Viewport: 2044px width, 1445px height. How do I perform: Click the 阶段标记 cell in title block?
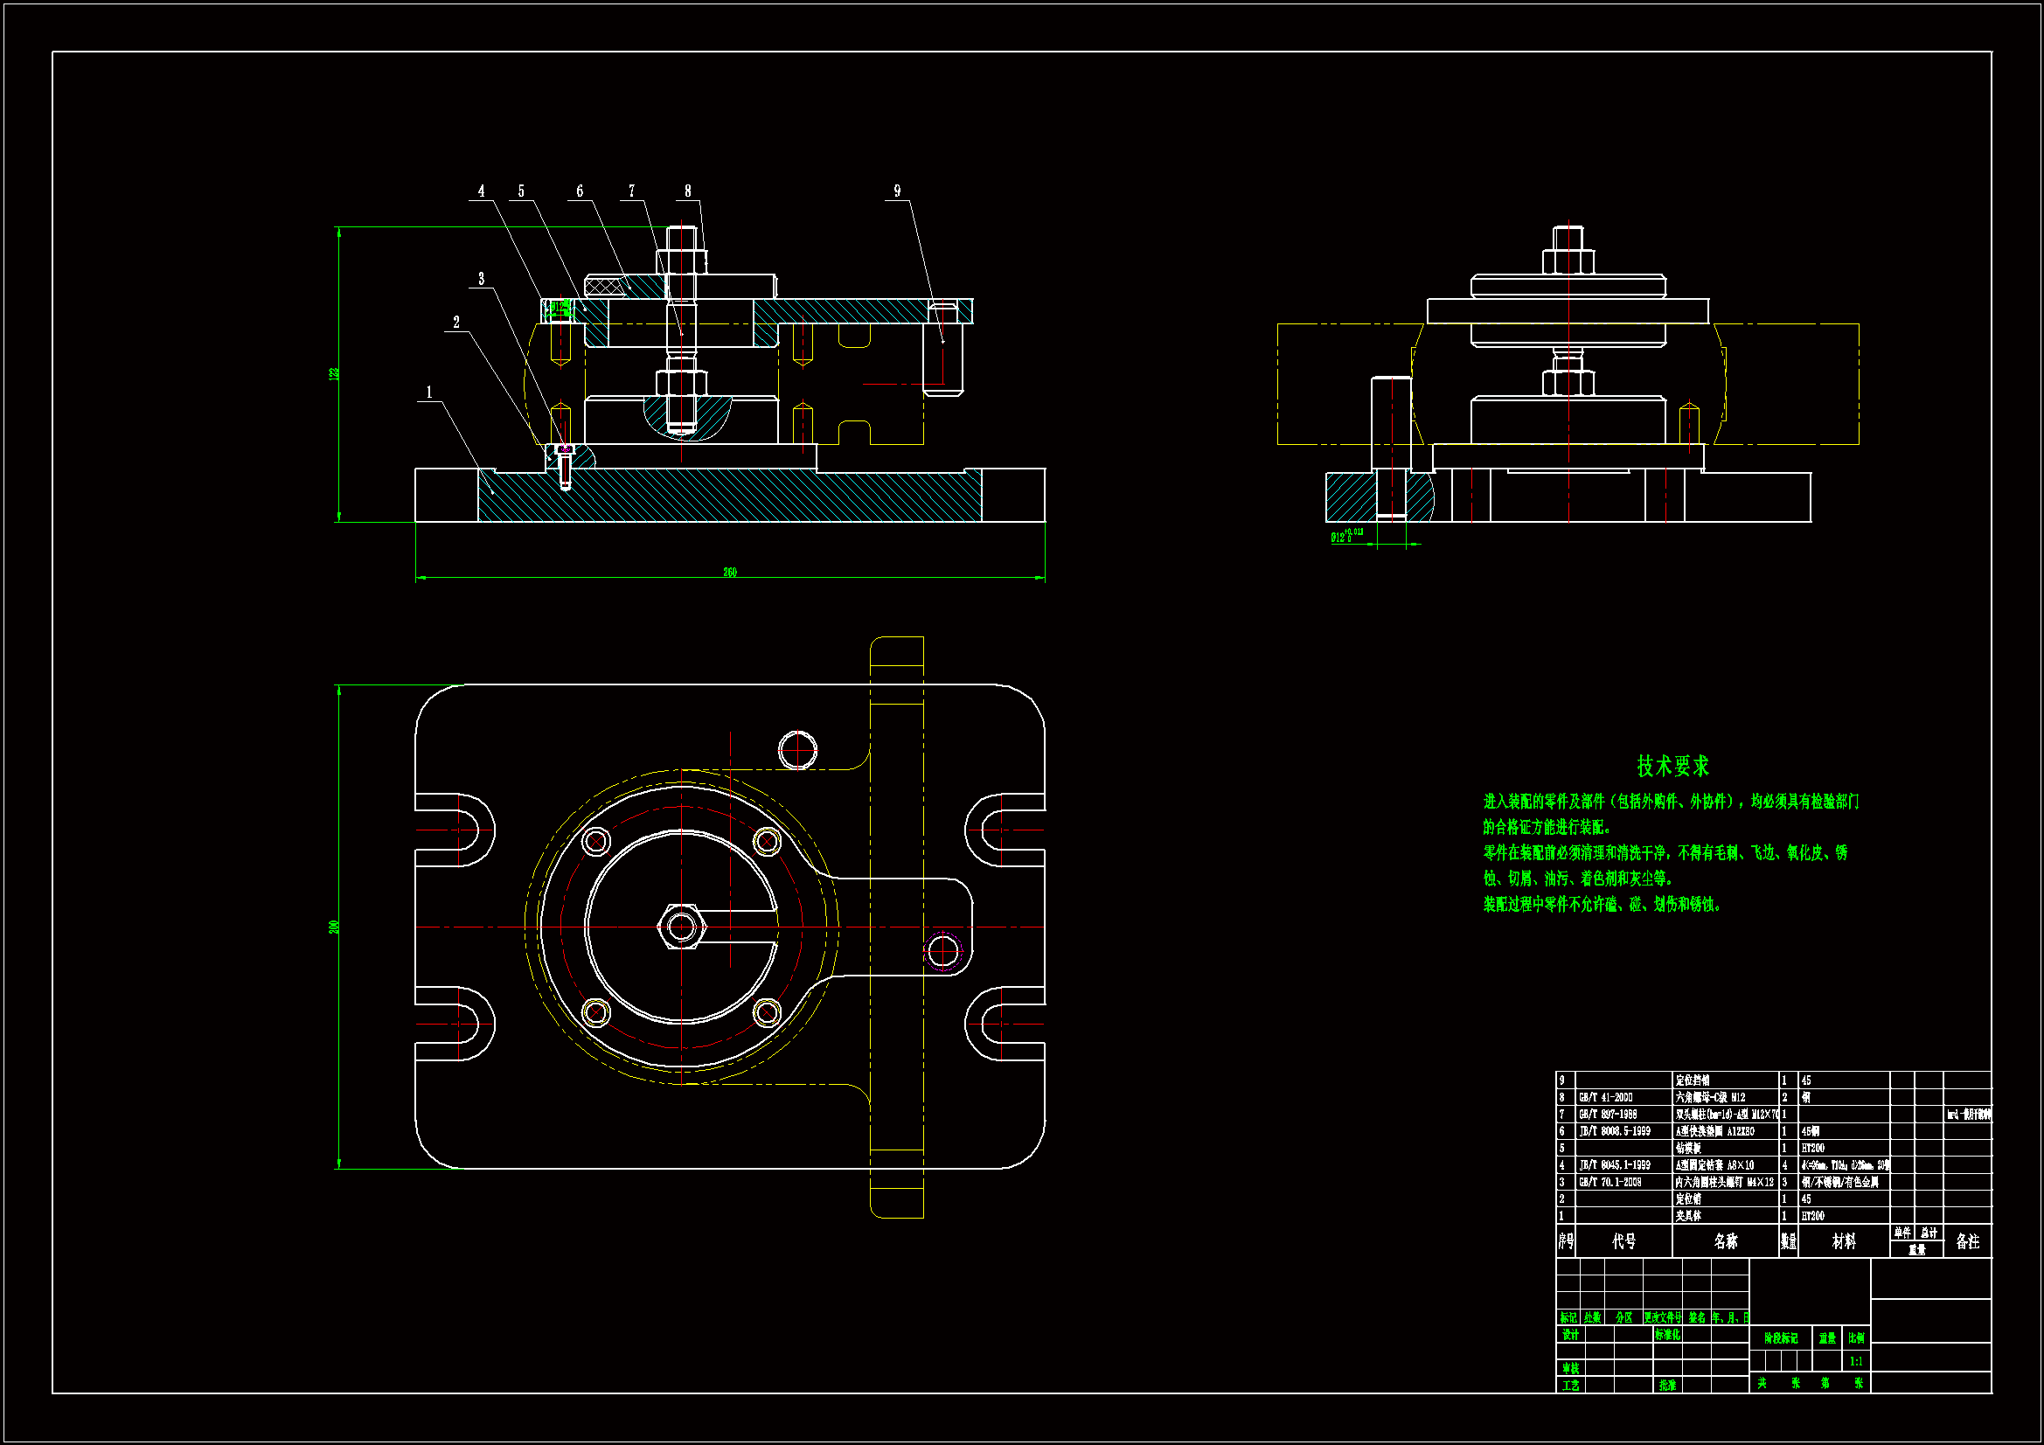coord(1782,1338)
